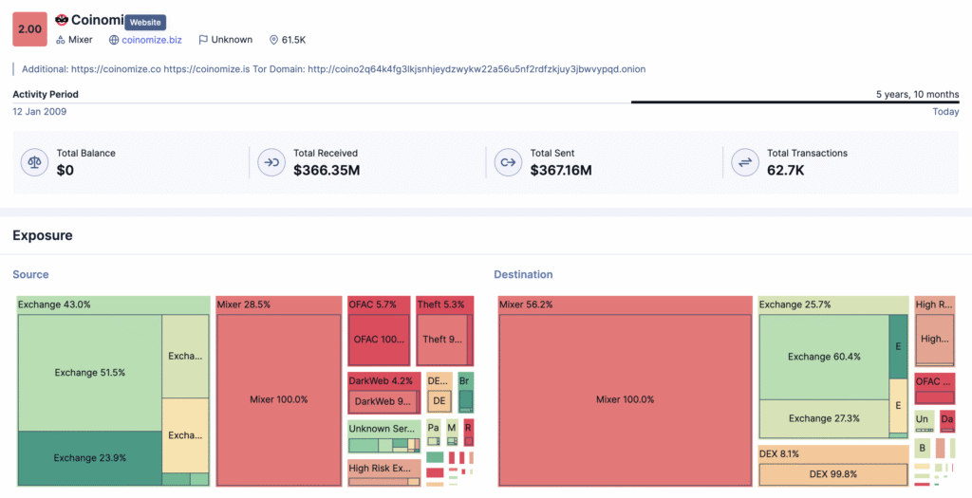
Task: Click the flag icon next to Unknown
Action: click(203, 40)
